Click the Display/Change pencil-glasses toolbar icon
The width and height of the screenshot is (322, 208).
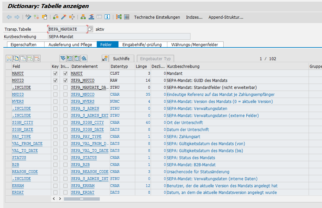click(28, 17)
